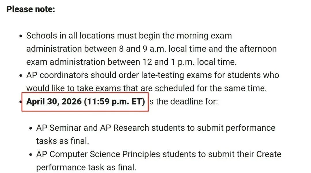Click 'AP Computer Science Principles' text
Viewport: 311px width, 173px height.
[98, 154]
